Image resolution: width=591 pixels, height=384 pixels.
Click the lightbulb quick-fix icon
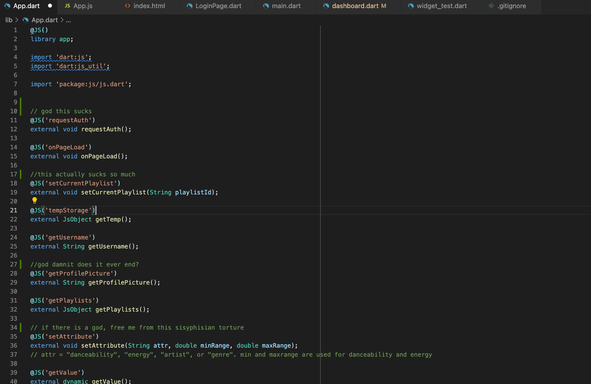[35, 200]
